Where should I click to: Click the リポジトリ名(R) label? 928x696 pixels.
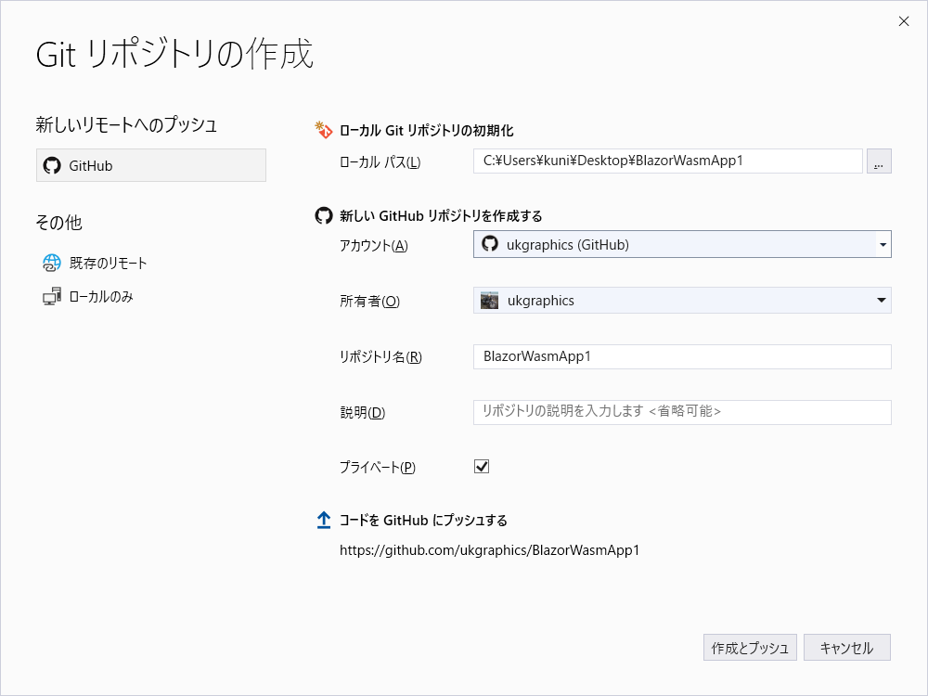(x=380, y=357)
